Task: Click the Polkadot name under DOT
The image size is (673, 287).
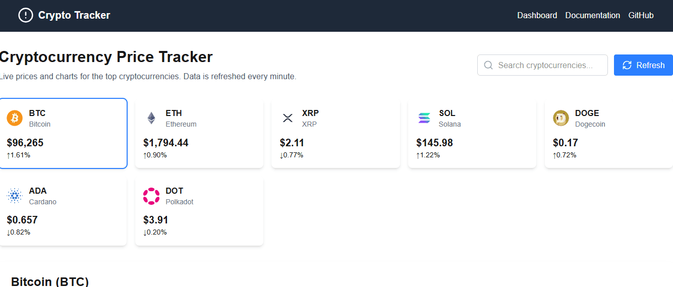Action: [x=180, y=202]
